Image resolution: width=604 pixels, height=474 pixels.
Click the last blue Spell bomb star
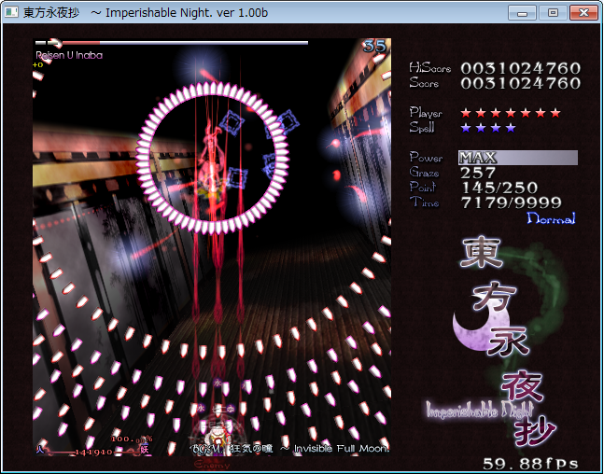coord(511,128)
